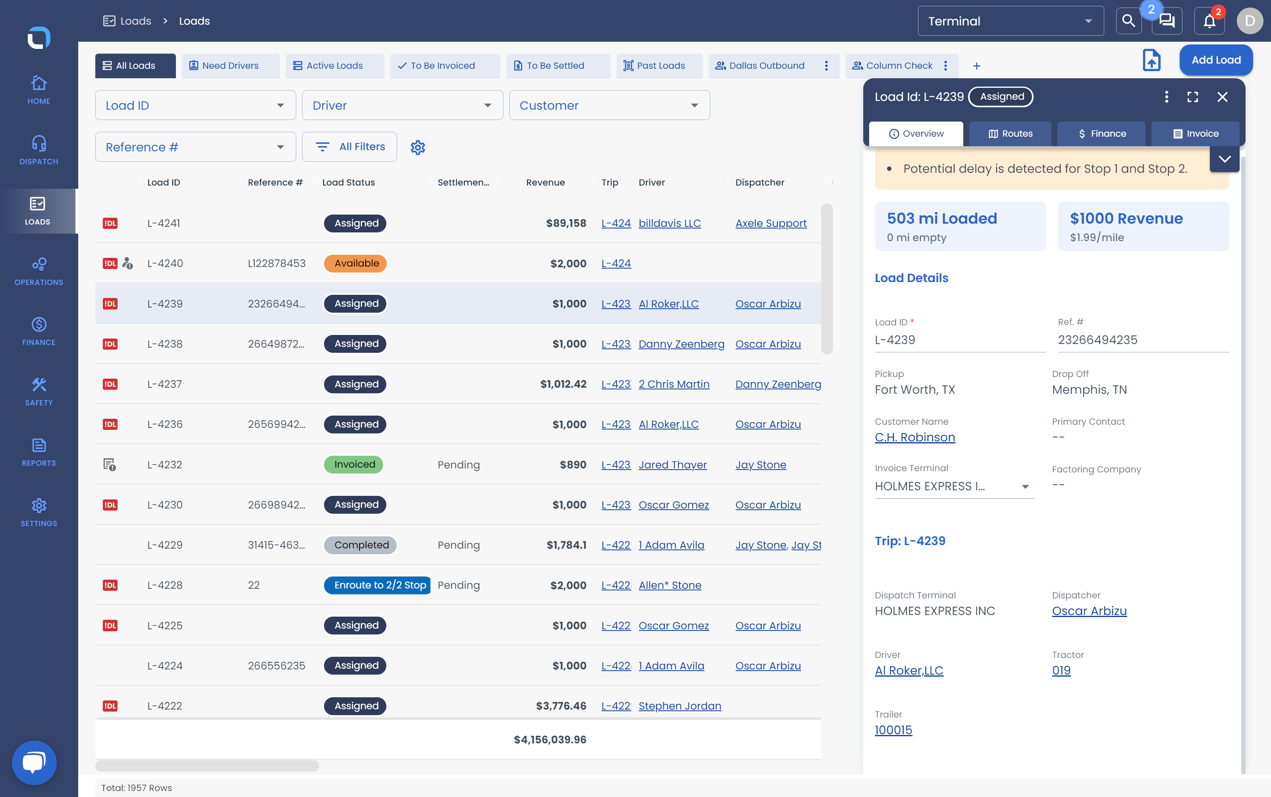Open C.H. Robinson customer link

914,437
